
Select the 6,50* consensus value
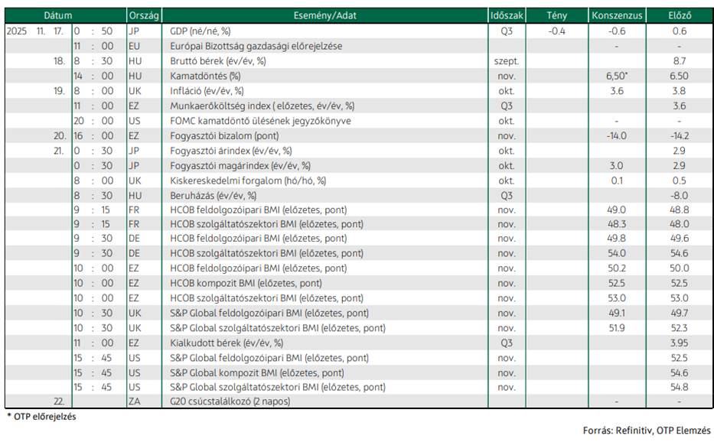tap(617, 76)
